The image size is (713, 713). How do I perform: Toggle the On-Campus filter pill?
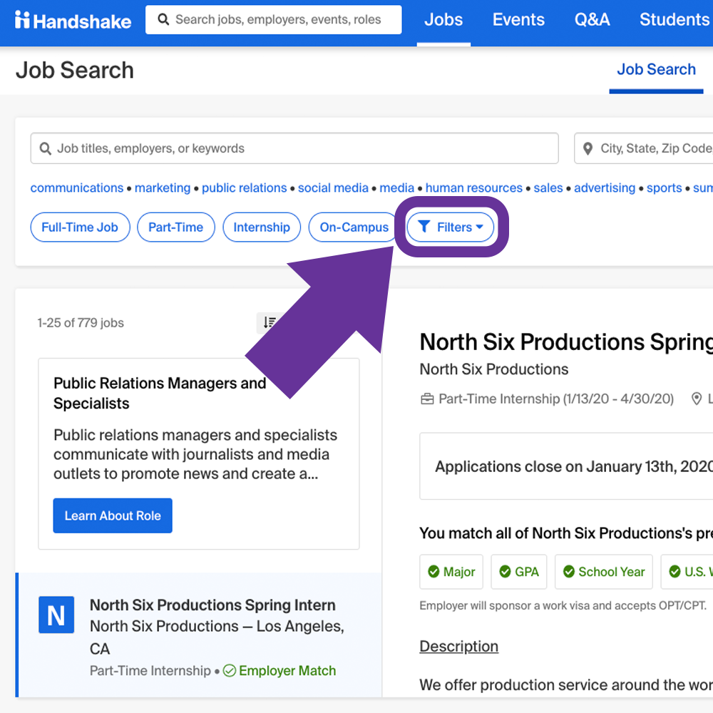pyautogui.click(x=354, y=227)
